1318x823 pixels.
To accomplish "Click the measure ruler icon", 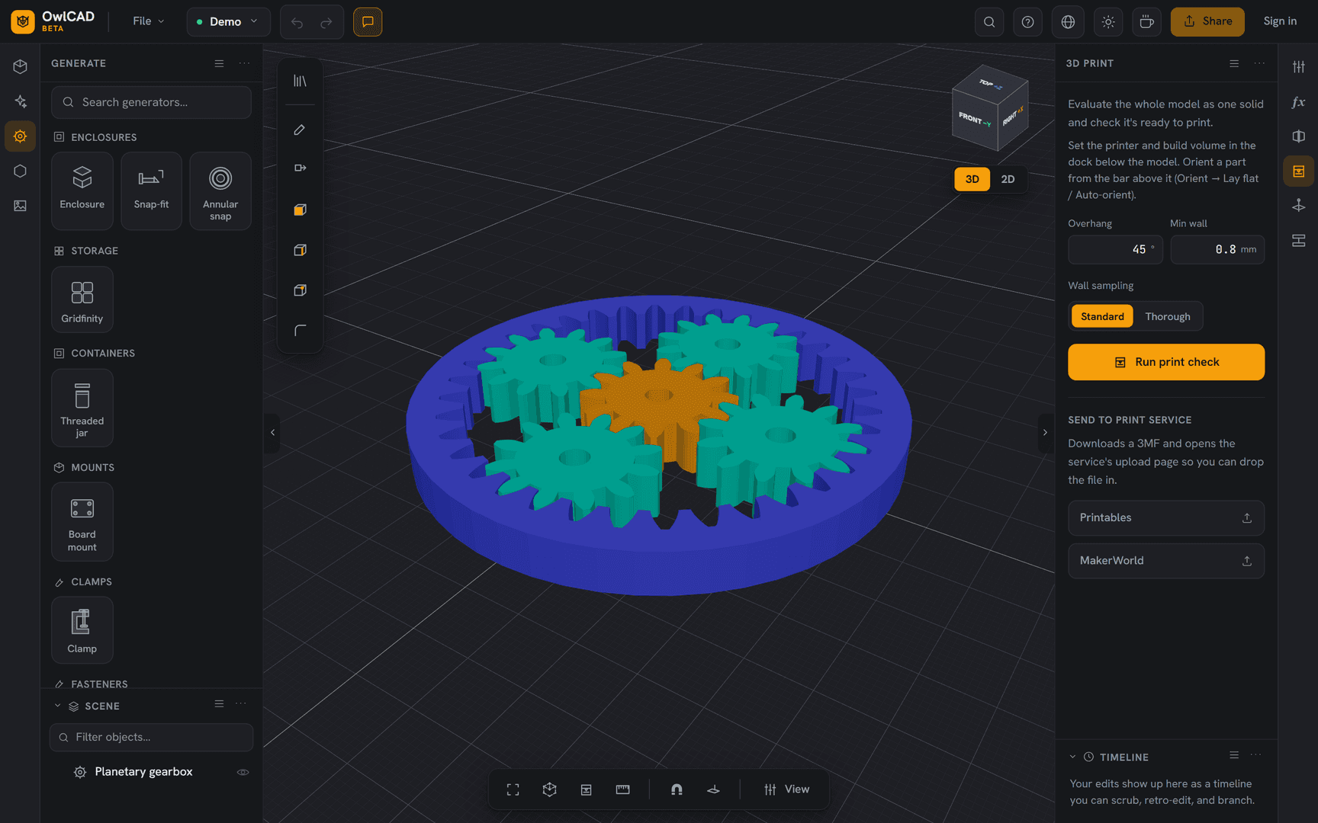I will point(622,789).
